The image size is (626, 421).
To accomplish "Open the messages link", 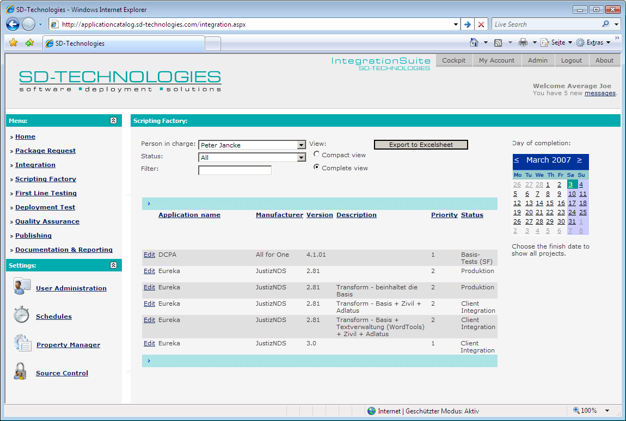I will tap(600, 93).
